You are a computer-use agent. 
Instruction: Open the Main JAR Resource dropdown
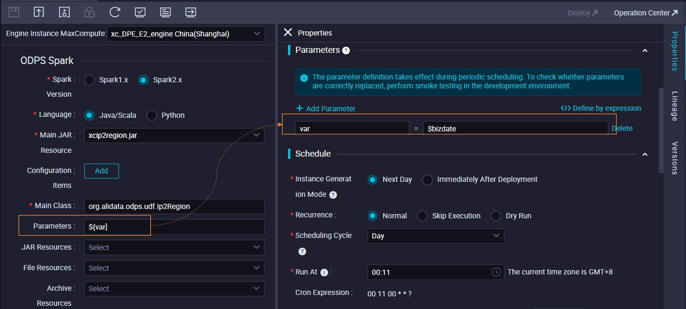click(x=174, y=136)
